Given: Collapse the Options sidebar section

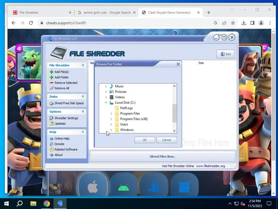Looking at the screenshot, I should [83, 112].
